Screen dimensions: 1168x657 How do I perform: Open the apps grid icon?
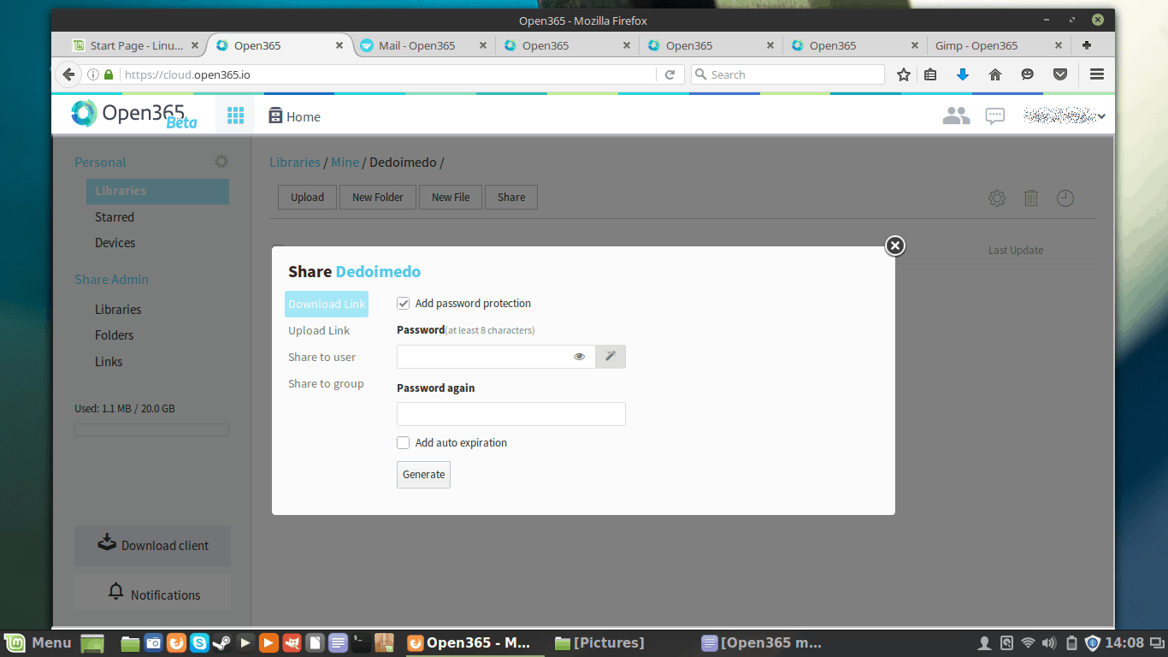235,115
